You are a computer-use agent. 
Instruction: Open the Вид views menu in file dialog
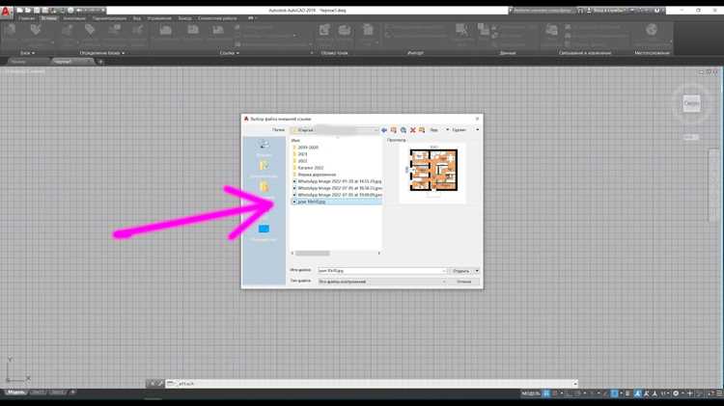tap(436, 130)
